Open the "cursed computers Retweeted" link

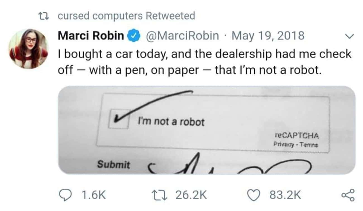coord(126,16)
